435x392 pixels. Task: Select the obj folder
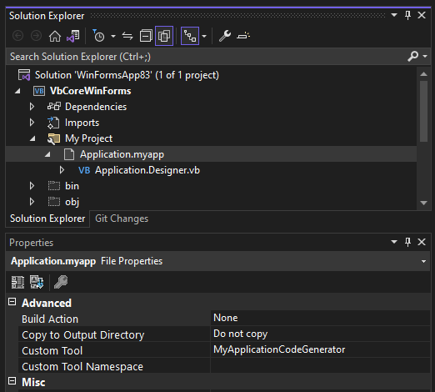coord(72,202)
